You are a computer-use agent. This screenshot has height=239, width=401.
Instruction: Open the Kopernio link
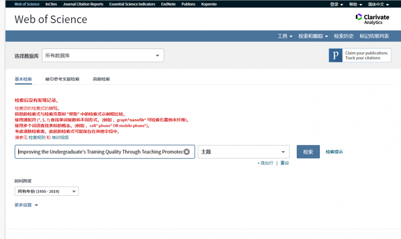pos(209,4)
